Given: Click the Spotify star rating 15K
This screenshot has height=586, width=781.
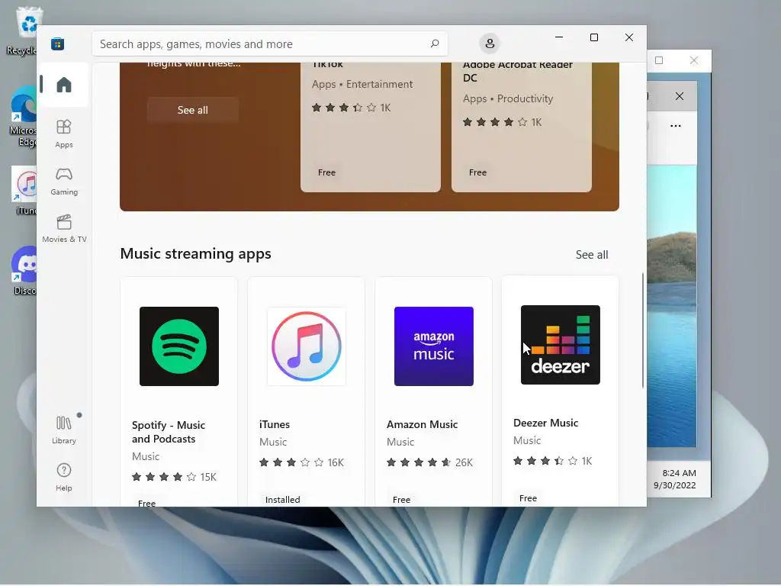Looking at the screenshot, I should point(174,478).
